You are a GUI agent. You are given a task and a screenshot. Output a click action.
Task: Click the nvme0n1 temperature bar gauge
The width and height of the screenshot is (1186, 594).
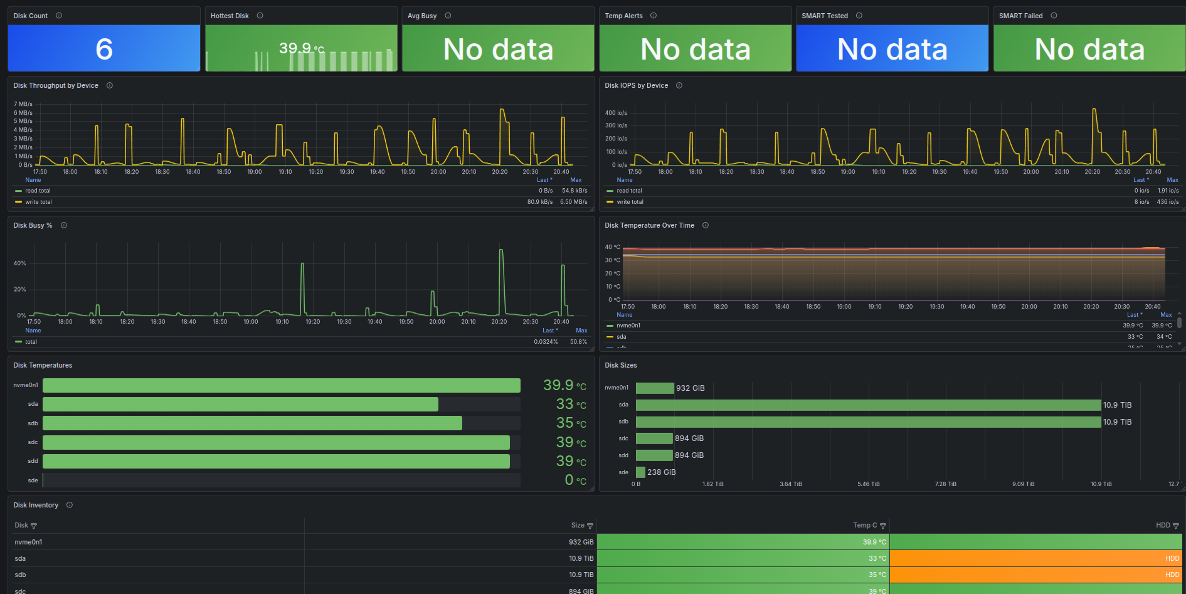[x=282, y=385]
